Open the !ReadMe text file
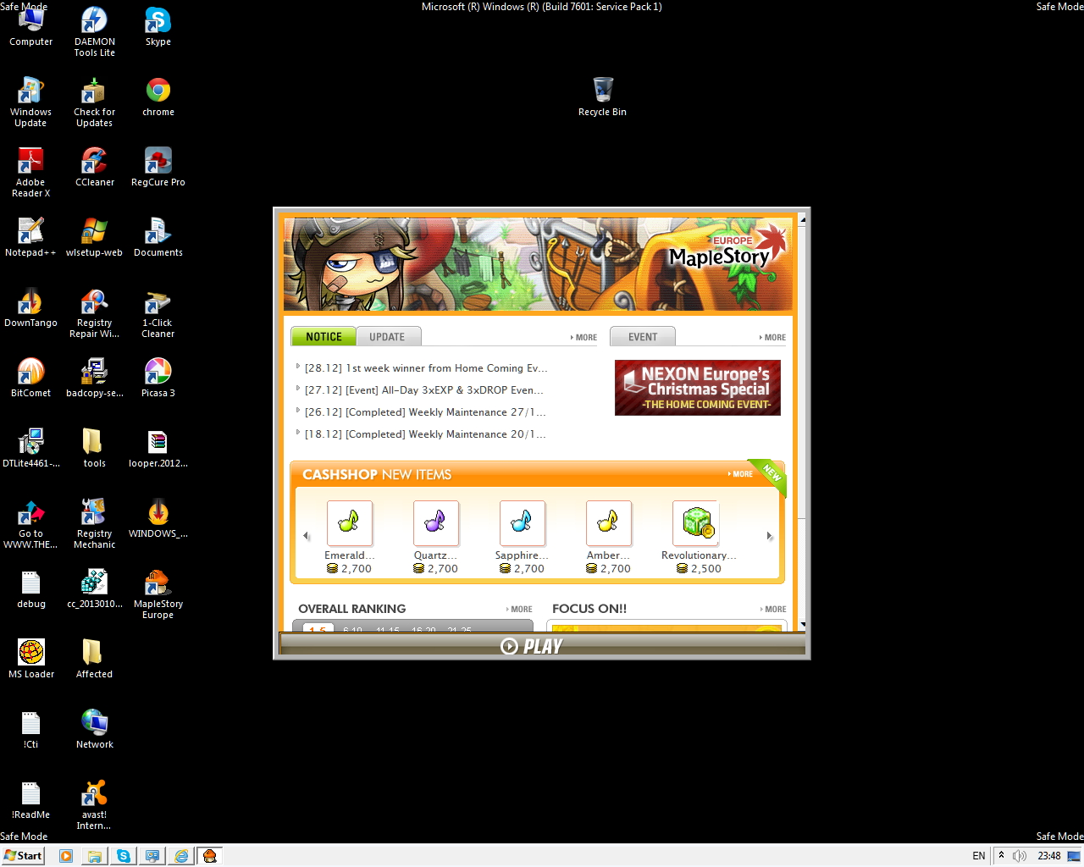The width and height of the screenshot is (1084, 867). pos(30,800)
